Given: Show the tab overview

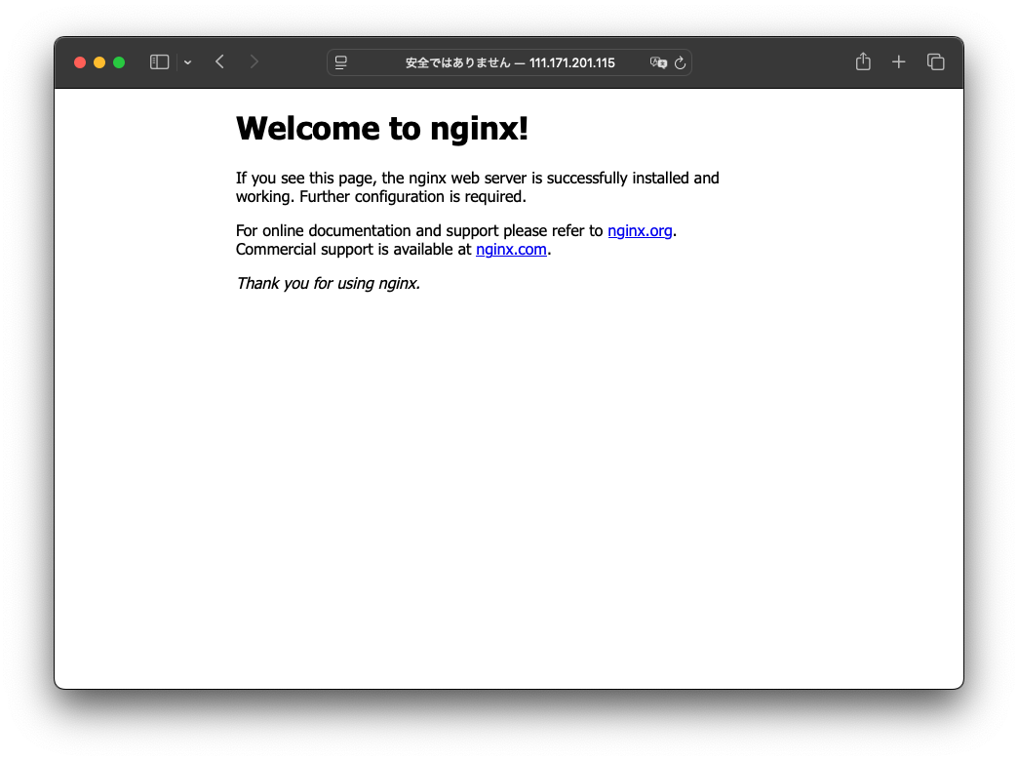Looking at the screenshot, I should [935, 61].
